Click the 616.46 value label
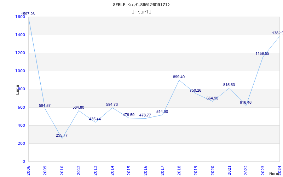Screen dimensions: 283x177 [x=246, y=102]
